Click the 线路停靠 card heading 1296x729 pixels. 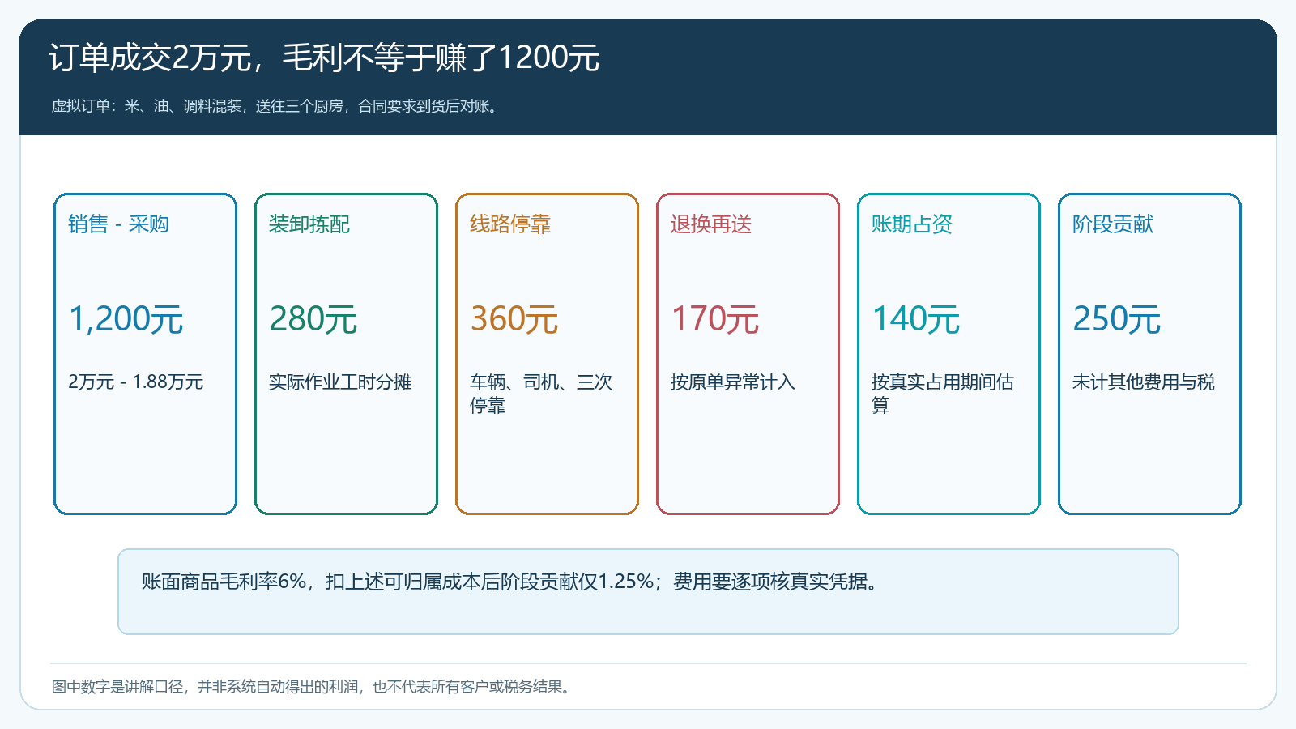pos(510,224)
